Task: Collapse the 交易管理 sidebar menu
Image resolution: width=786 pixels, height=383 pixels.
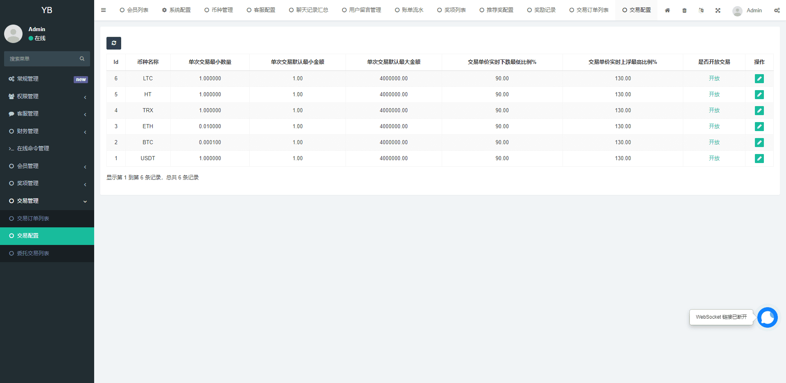Action: pyautogui.click(x=47, y=201)
